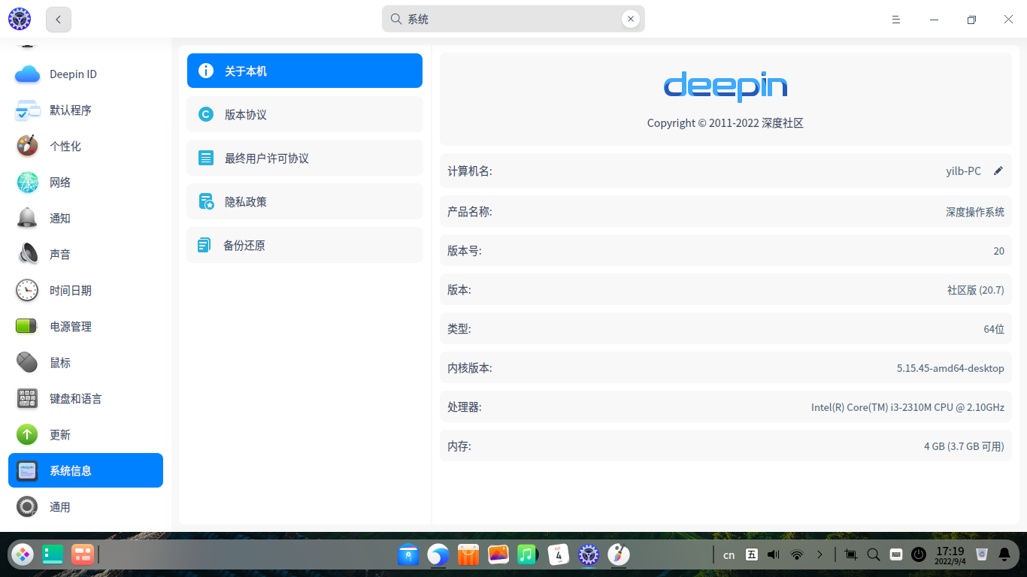The height and width of the screenshot is (577, 1027).
Task: Open the hamburger menu at top right
Action: (895, 19)
